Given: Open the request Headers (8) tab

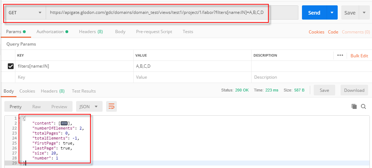Looking at the screenshot, I should (x=91, y=32).
